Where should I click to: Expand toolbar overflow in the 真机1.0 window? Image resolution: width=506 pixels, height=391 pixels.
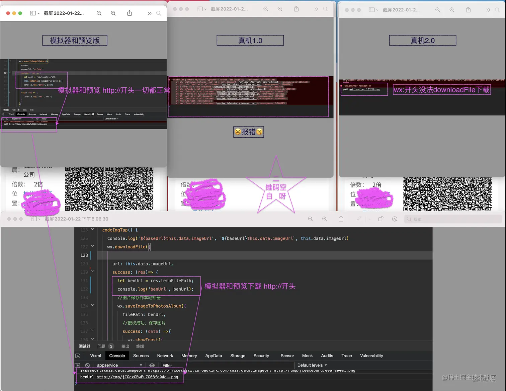pyautogui.click(x=316, y=9)
